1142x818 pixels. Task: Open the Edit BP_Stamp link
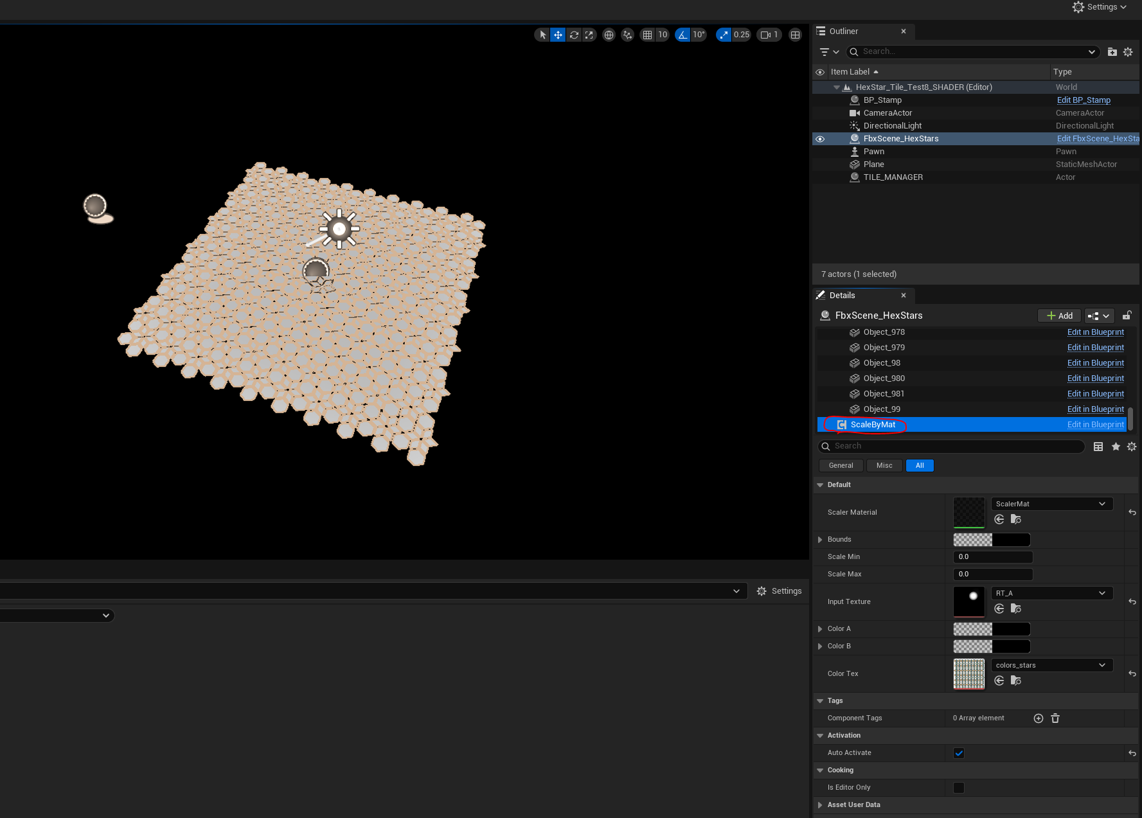(x=1083, y=100)
